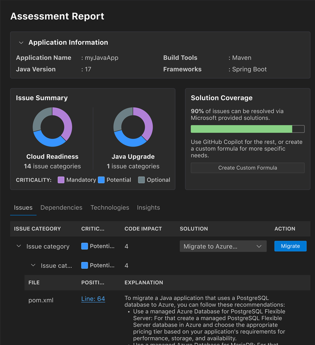Click the blue Migrate button
The width and height of the screenshot is (315, 345).
pyautogui.click(x=291, y=246)
